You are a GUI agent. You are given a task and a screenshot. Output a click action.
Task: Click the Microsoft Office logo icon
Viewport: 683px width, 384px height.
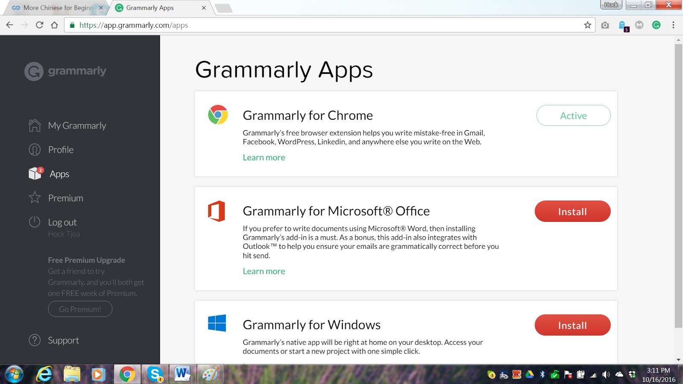pyautogui.click(x=216, y=211)
